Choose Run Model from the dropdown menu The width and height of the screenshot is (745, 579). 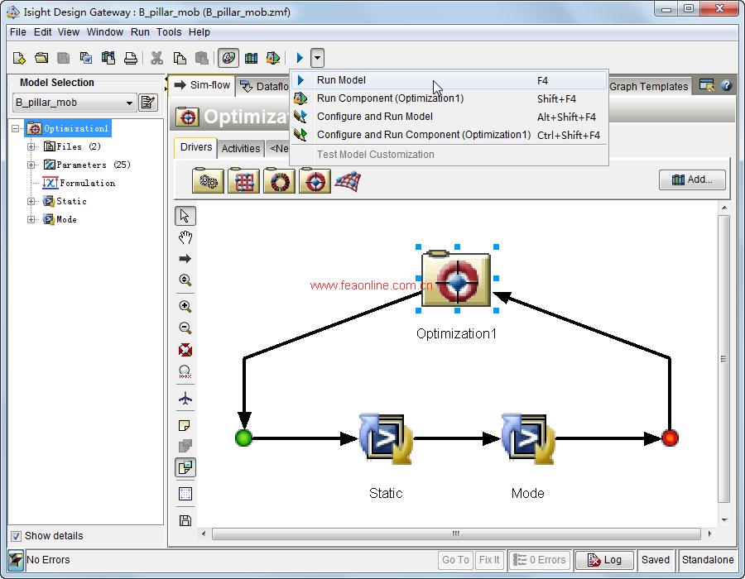click(341, 80)
